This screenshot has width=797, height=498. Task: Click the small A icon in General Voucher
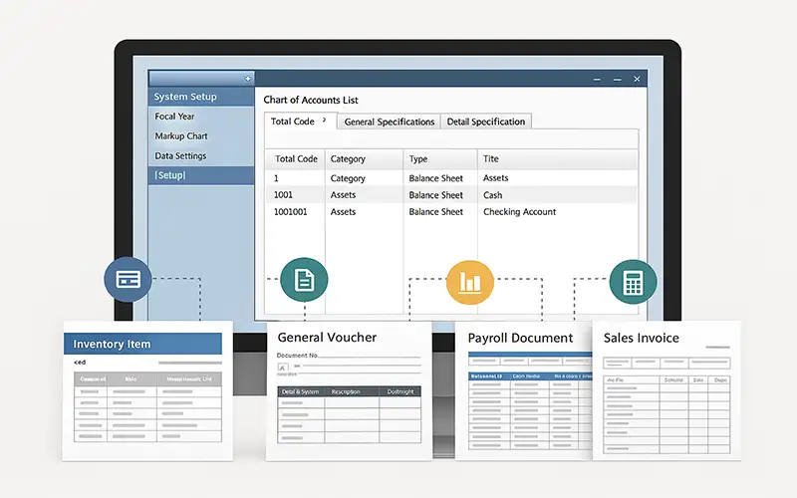pyautogui.click(x=283, y=367)
